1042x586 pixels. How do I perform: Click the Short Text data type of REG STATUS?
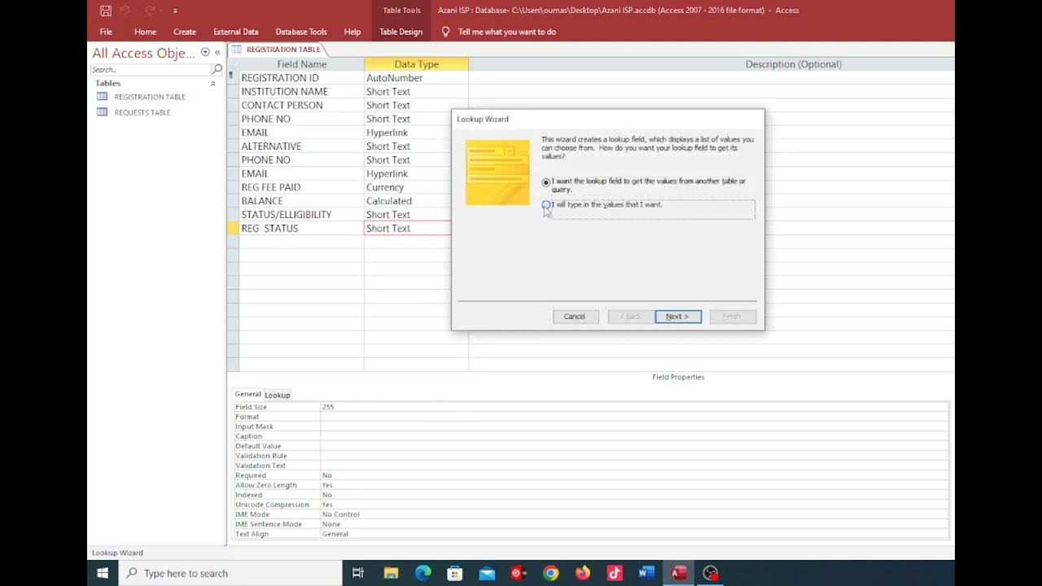pos(407,229)
